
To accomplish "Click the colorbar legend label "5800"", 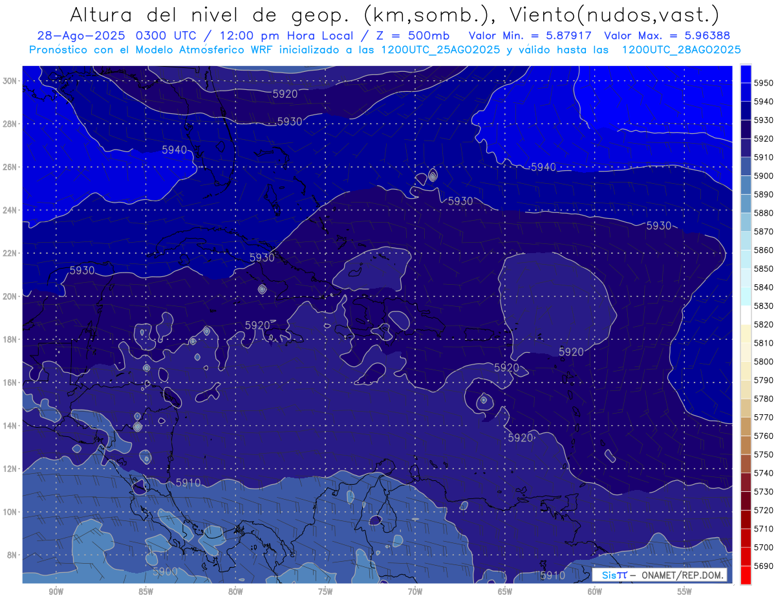I will tap(764, 361).
